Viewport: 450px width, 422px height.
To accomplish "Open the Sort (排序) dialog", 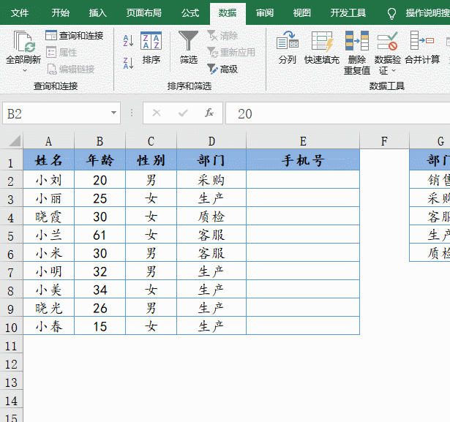I will point(151,48).
